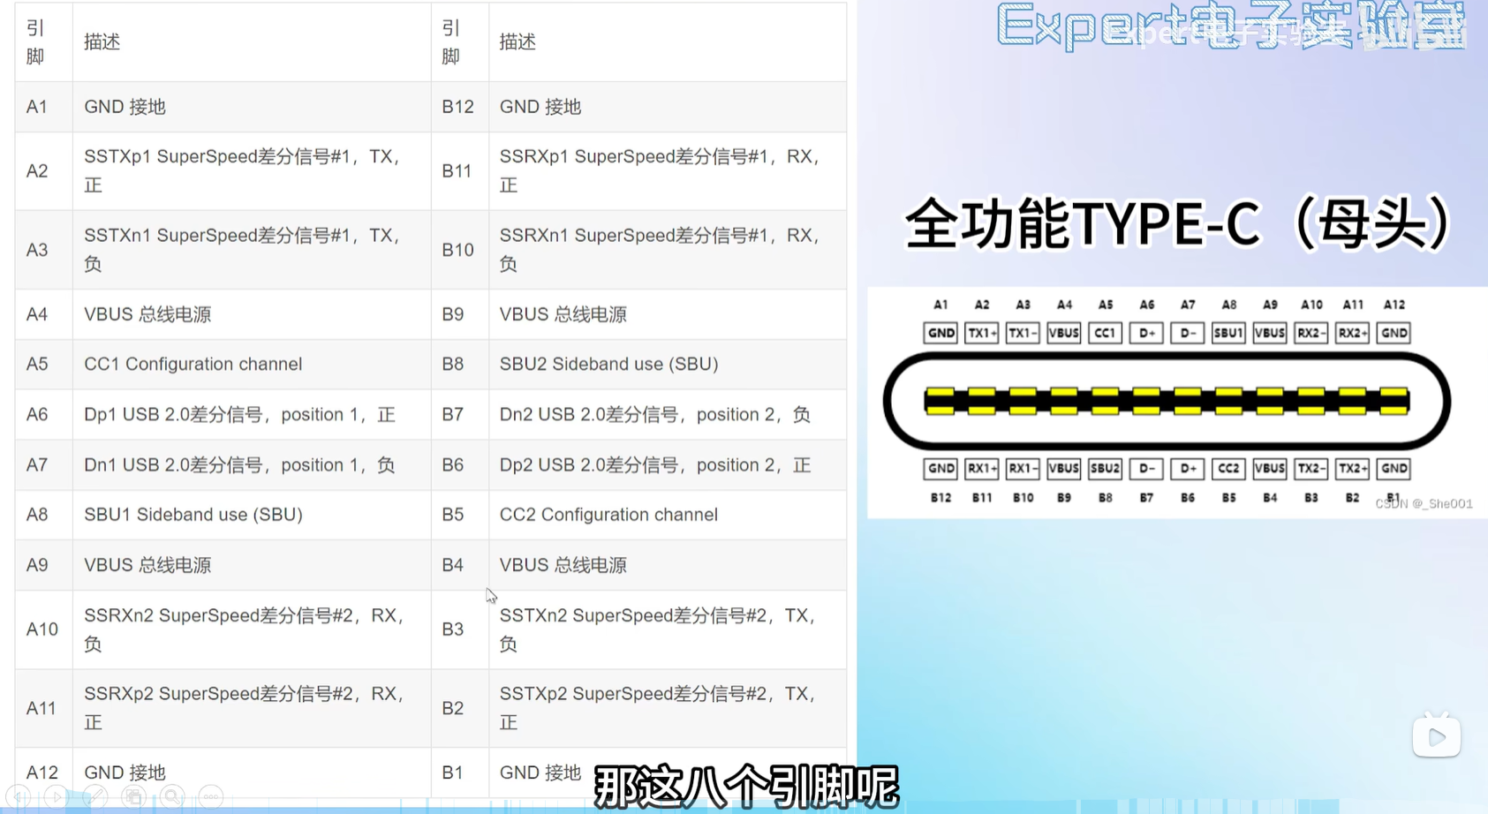Image resolution: width=1488 pixels, height=814 pixels.
Task: Open the three-dot more options icon
Action: coord(210,797)
